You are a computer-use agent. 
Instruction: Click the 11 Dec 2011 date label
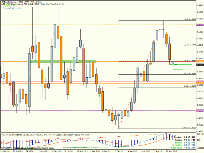[95, 151]
